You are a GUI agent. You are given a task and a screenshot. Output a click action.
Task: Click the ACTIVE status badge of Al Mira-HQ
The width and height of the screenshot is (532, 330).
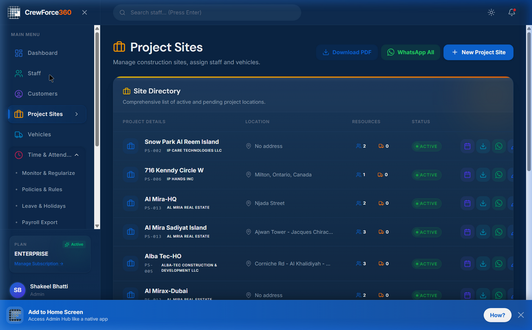(x=426, y=203)
